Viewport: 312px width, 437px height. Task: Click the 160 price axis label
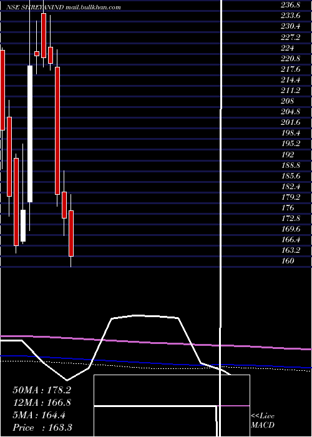287,260
